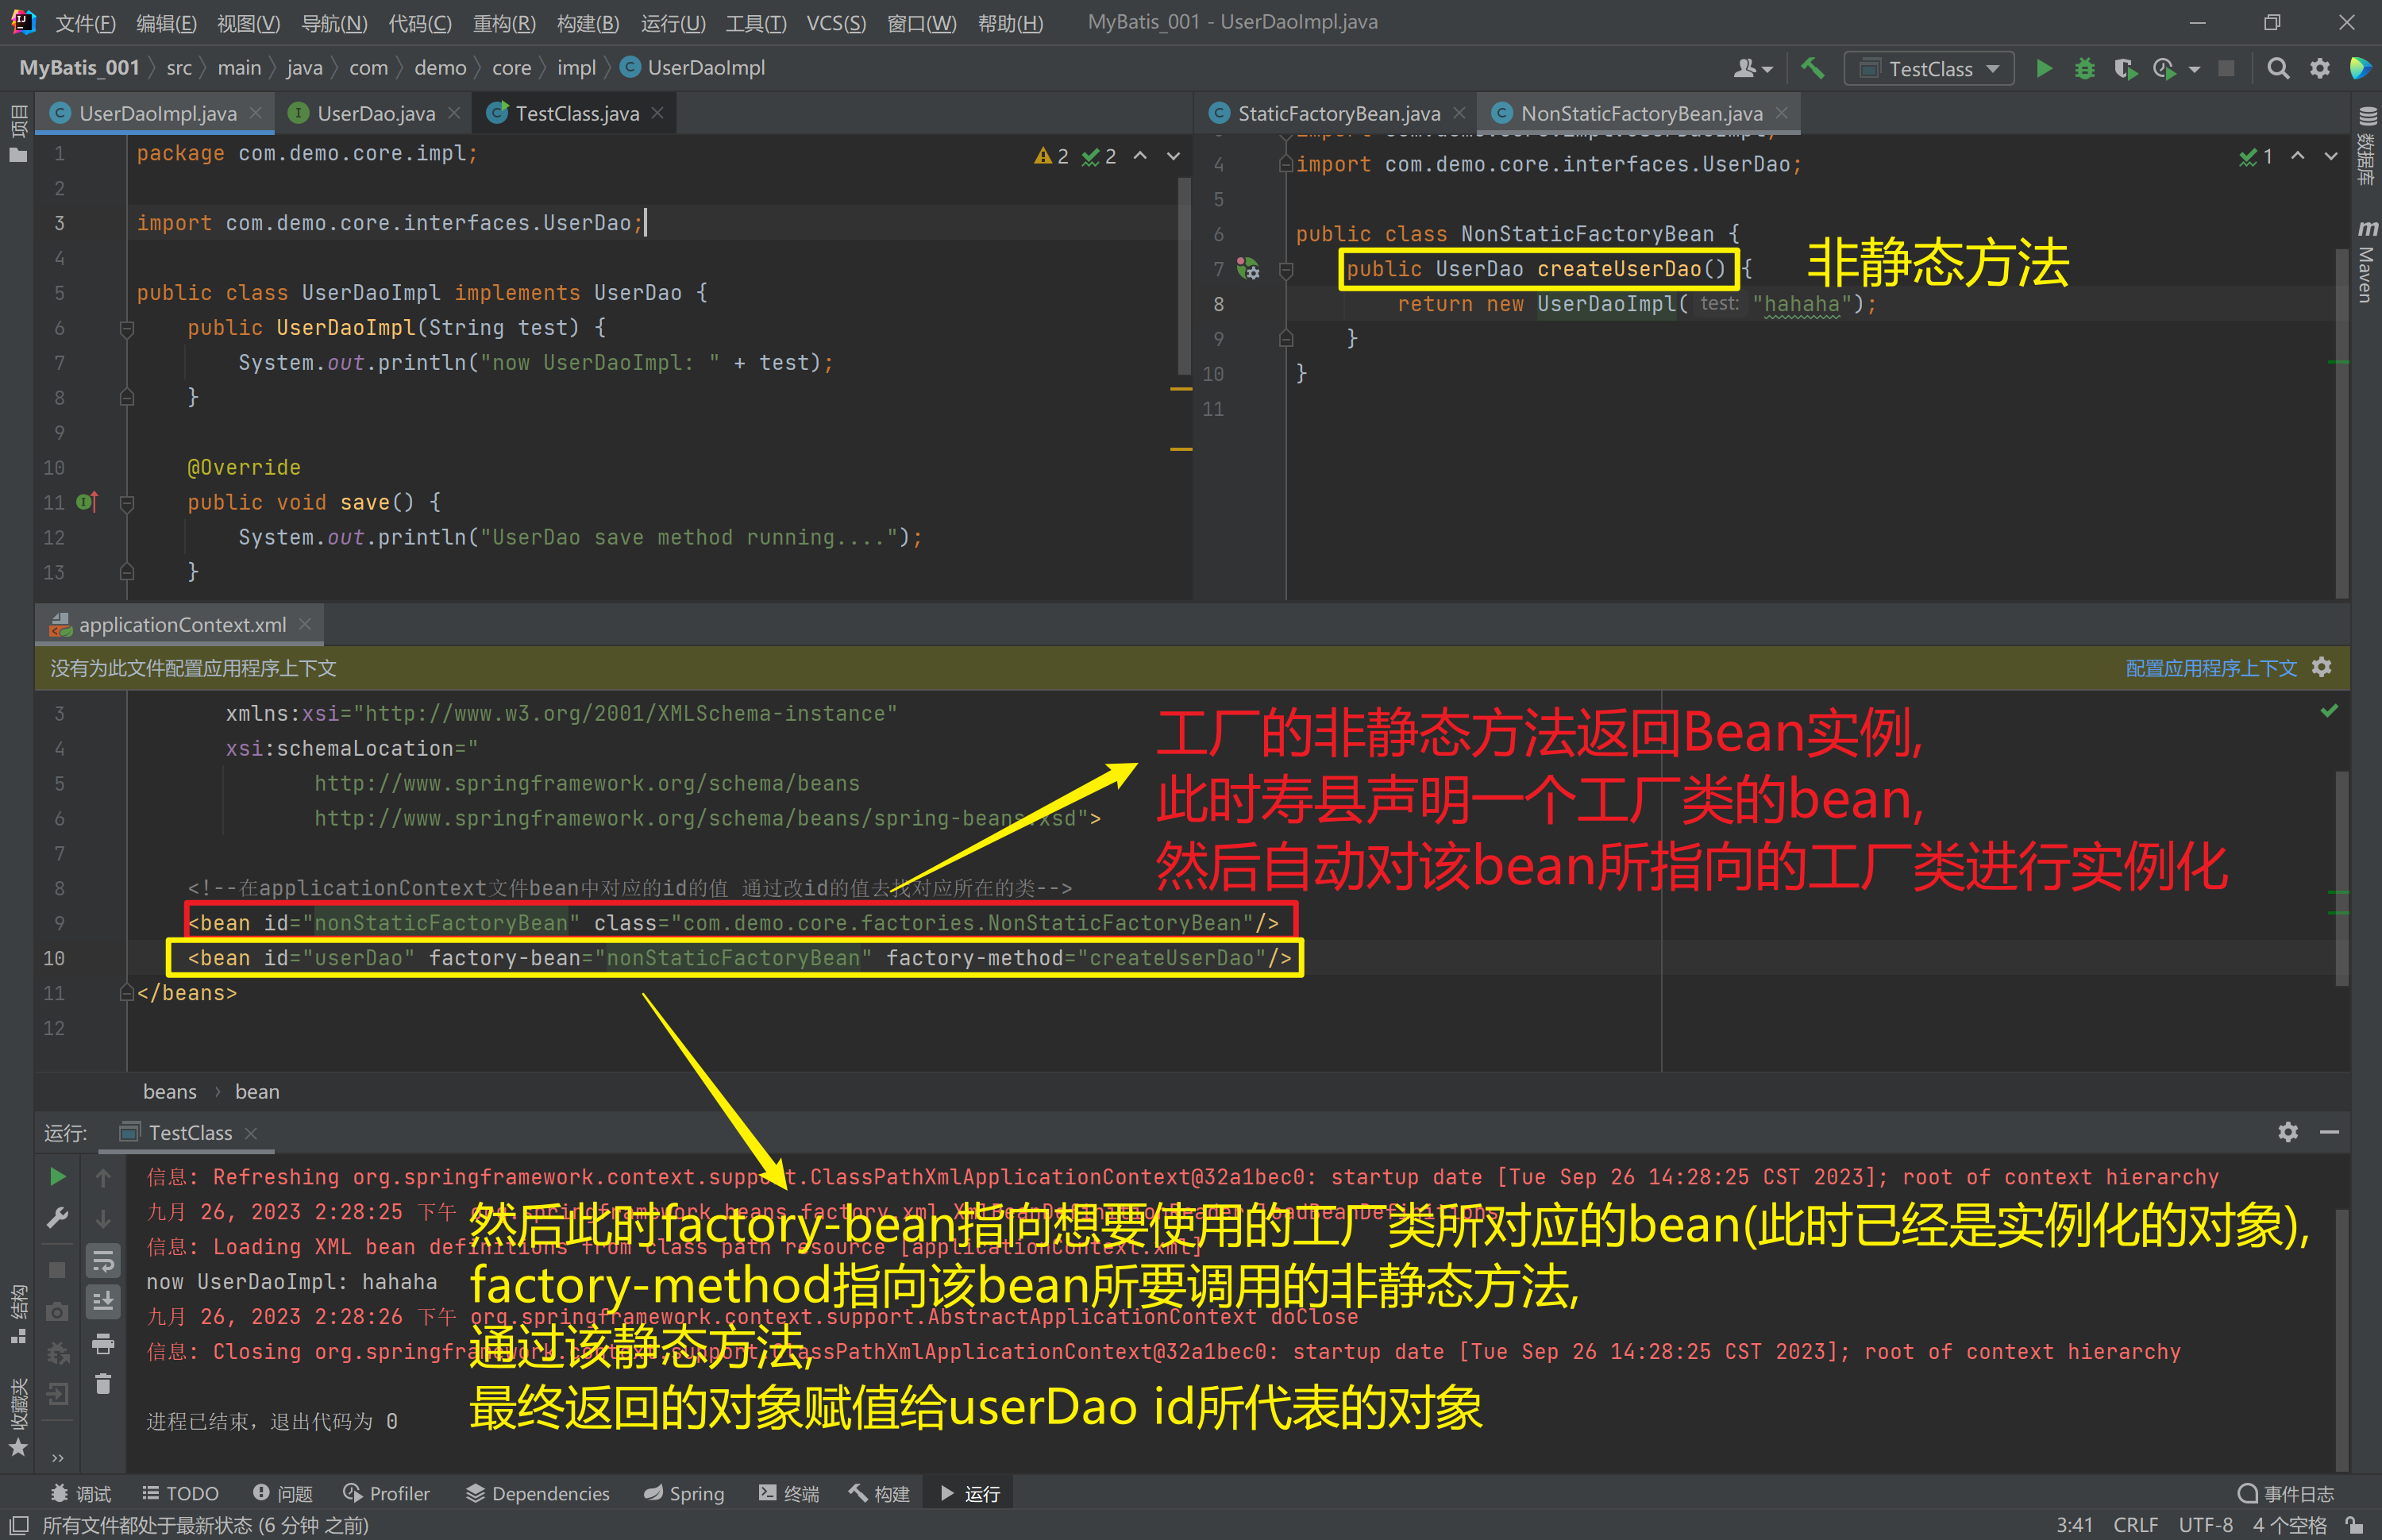Click the Debug bug icon in toolbar
Image resolution: width=2382 pixels, height=1540 pixels.
click(2084, 68)
